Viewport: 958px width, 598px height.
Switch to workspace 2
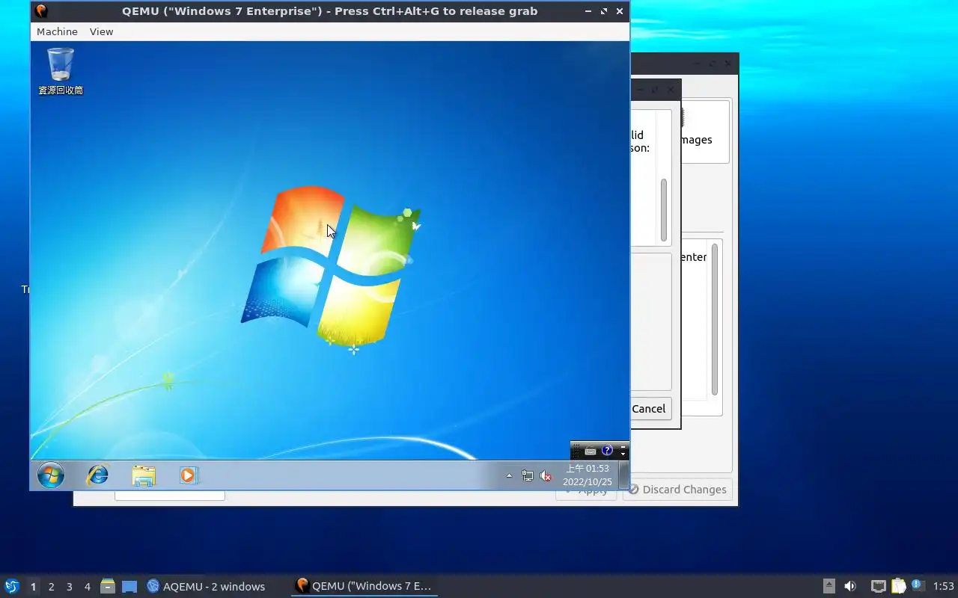51,587
